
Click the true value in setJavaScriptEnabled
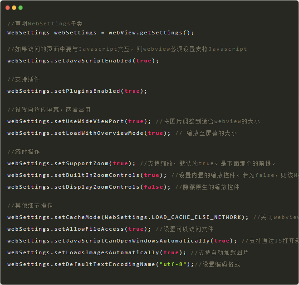coord(143,61)
